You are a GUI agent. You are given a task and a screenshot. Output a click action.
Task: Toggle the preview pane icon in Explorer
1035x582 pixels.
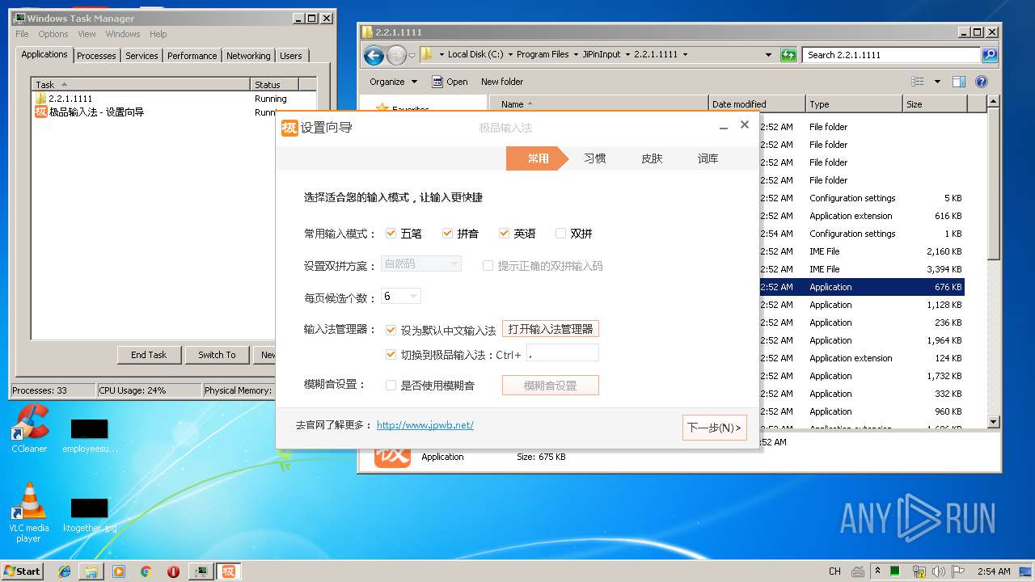coord(959,82)
